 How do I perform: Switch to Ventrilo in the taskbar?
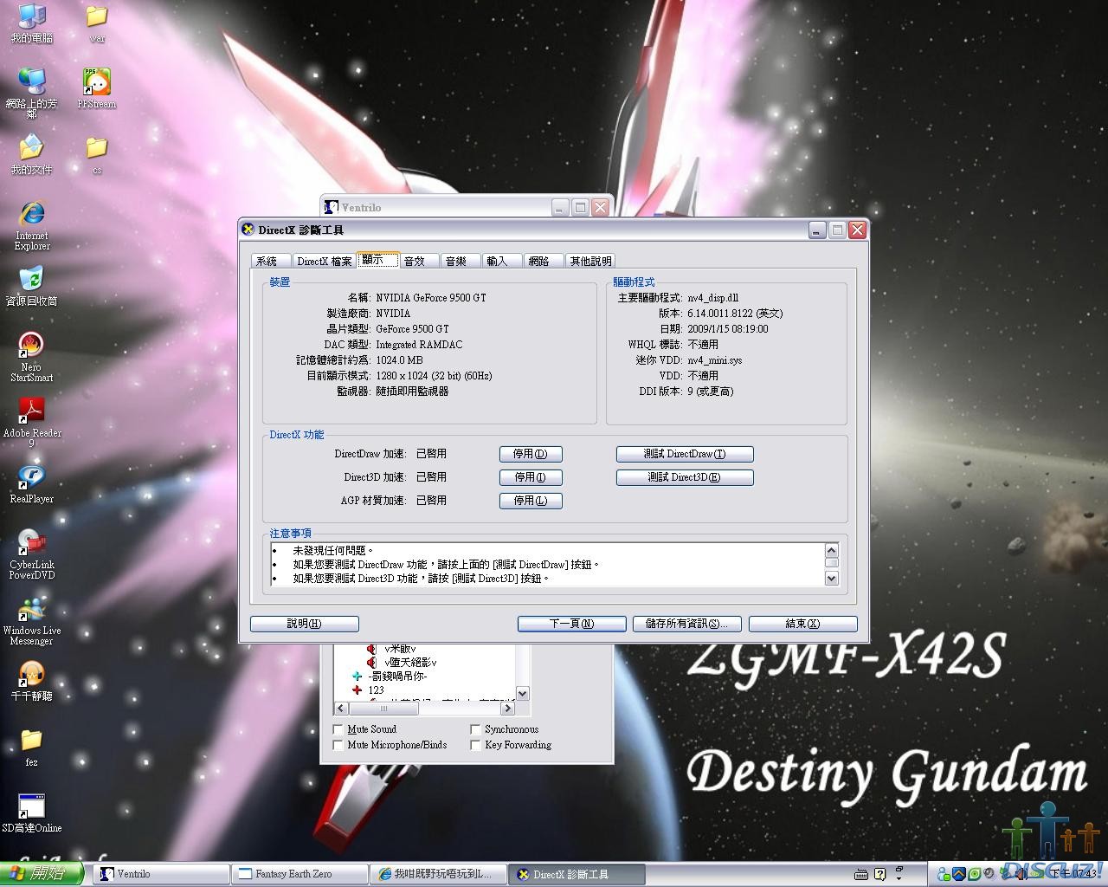(162, 875)
